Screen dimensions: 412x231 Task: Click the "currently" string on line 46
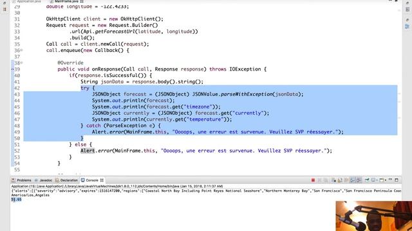point(248,113)
